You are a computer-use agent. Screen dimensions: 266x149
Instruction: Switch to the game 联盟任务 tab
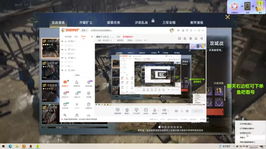click(113, 23)
